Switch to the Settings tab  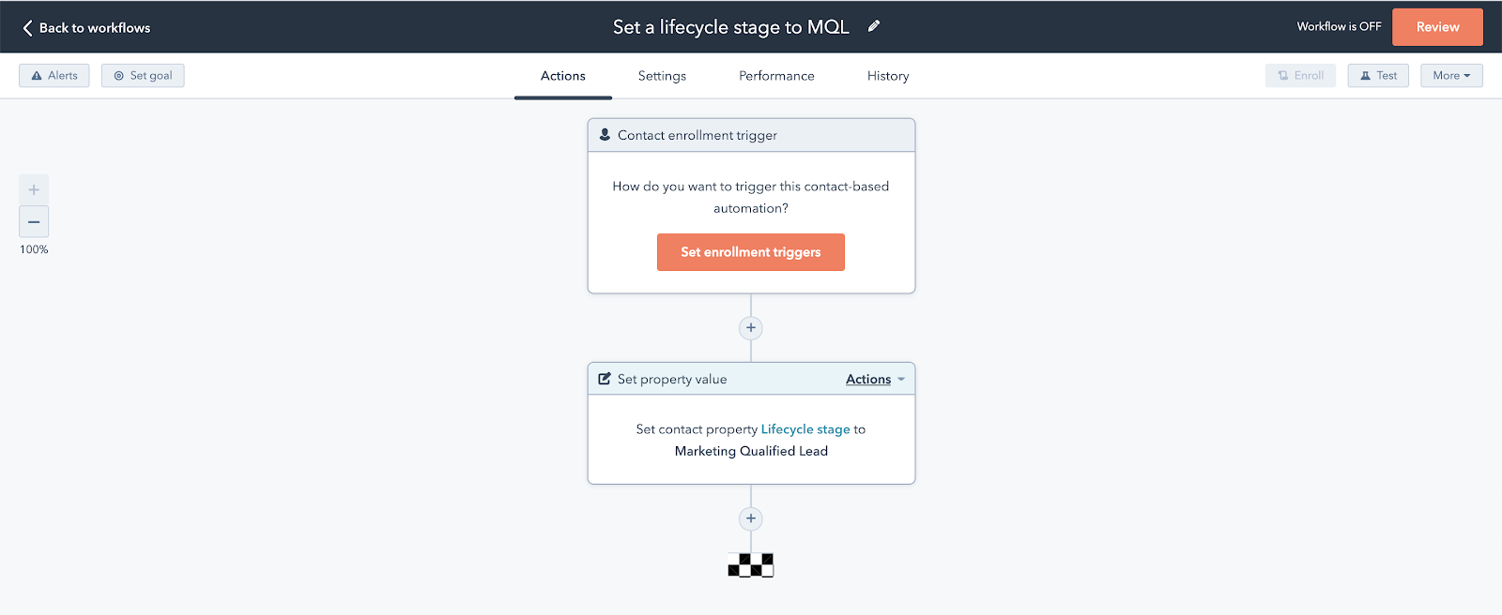(x=661, y=76)
